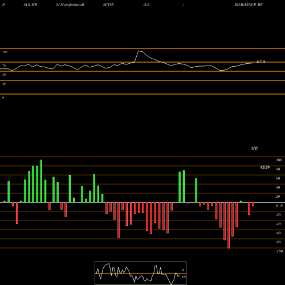Click the -100 label on MR axis
Viewport: 285px width, 285px height.
point(279,251)
